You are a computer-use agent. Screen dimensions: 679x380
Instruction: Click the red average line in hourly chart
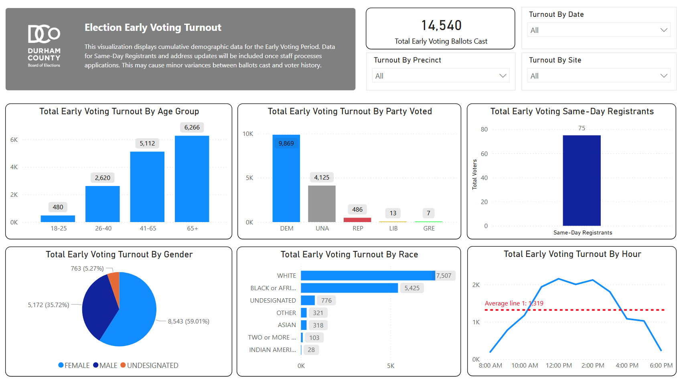tap(582, 310)
